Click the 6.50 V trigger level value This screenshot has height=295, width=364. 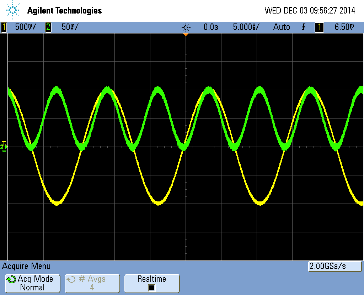pyautogui.click(x=344, y=27)
